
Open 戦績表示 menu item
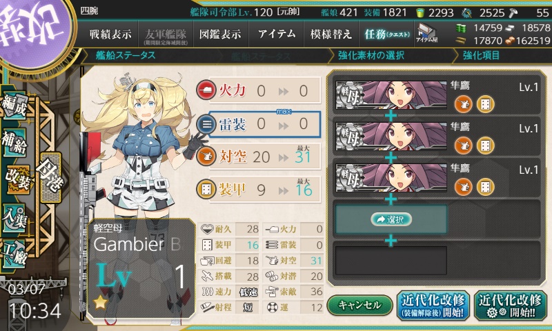click(110, 34)
